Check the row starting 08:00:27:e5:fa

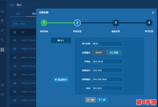tap(15, 83)
